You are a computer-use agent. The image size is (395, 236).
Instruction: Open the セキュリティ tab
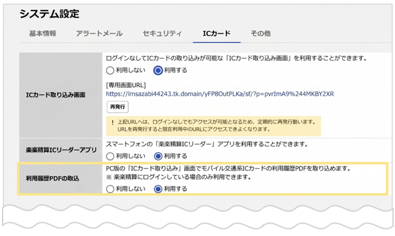(162, 33)
